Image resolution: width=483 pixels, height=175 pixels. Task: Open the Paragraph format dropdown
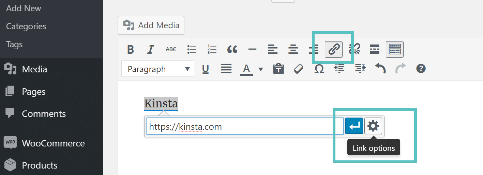point(158,69)
